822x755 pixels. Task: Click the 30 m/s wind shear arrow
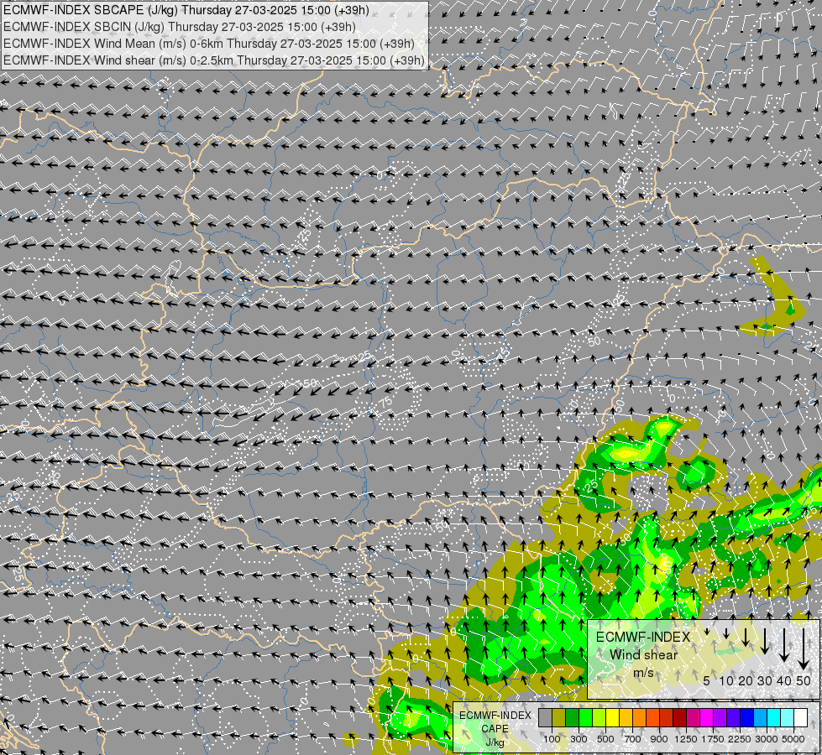[x=764, y=640]
